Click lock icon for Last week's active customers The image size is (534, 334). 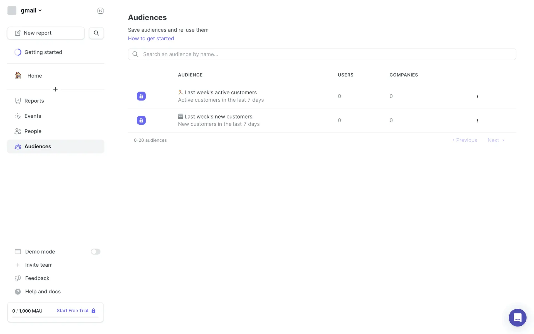[x=141, y=96]
